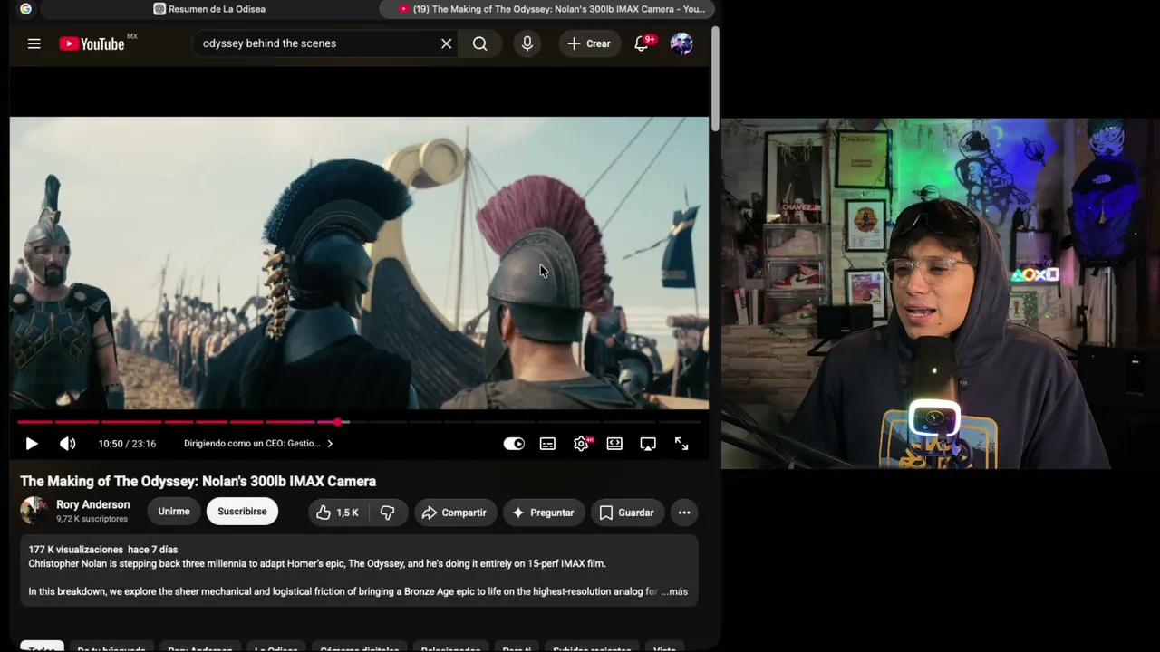Like the video with 1,5 K likes
Image resolution: width=1160 pixels, height=652 pixels.
[337, 513]
